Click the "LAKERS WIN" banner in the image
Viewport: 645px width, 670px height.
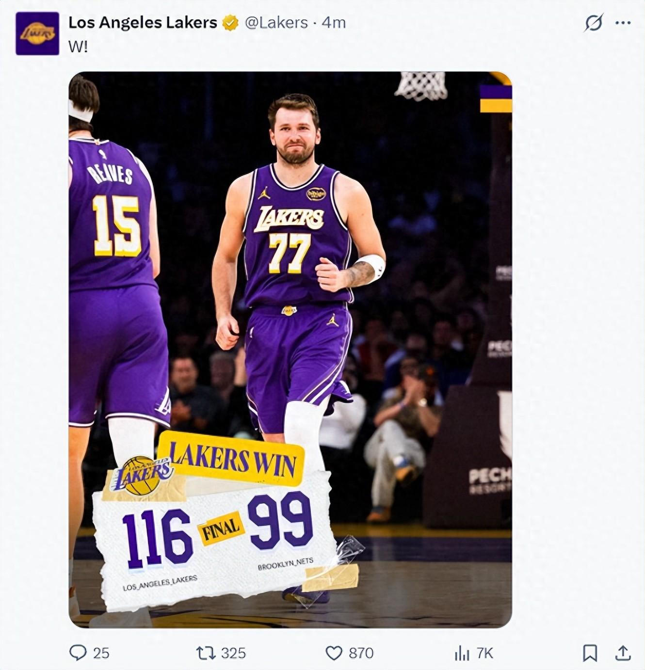pyautogui.click(x=232, y=459)
